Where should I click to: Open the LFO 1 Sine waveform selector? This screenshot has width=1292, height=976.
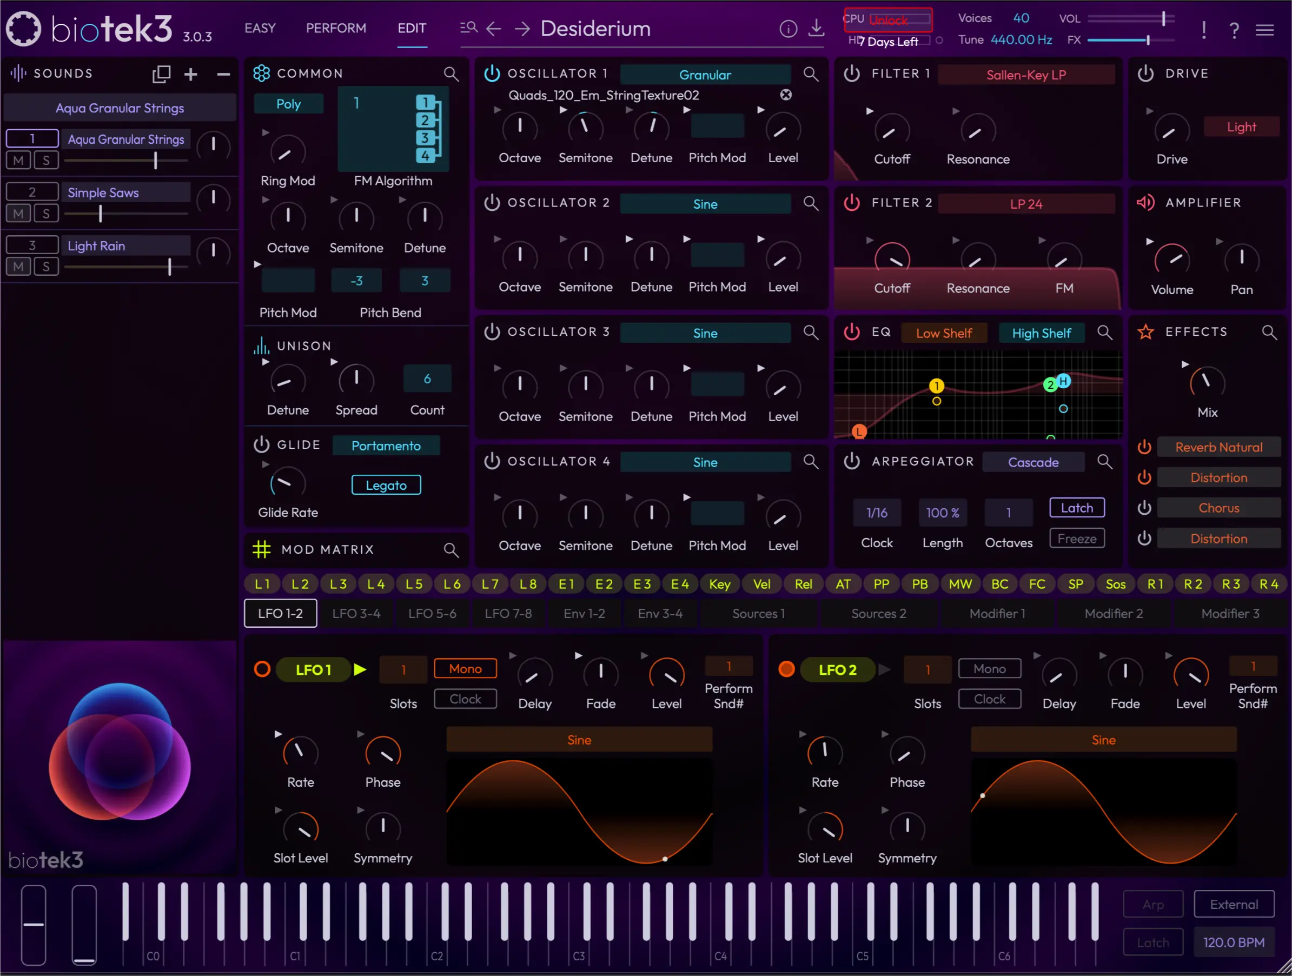coord(579,740)
